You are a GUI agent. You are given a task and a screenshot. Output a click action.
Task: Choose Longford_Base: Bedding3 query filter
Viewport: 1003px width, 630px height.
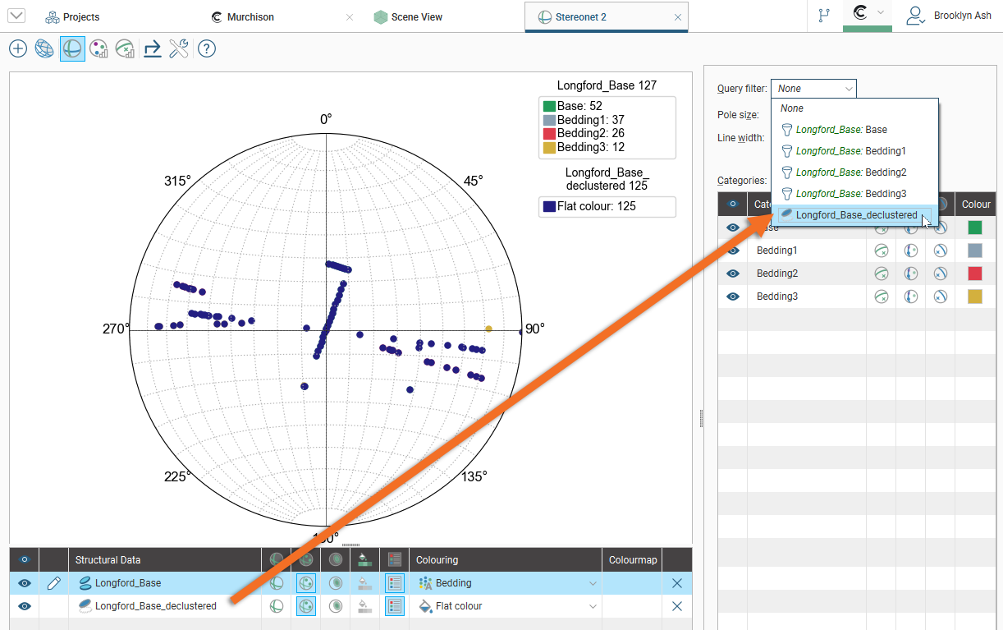(854, 194)
